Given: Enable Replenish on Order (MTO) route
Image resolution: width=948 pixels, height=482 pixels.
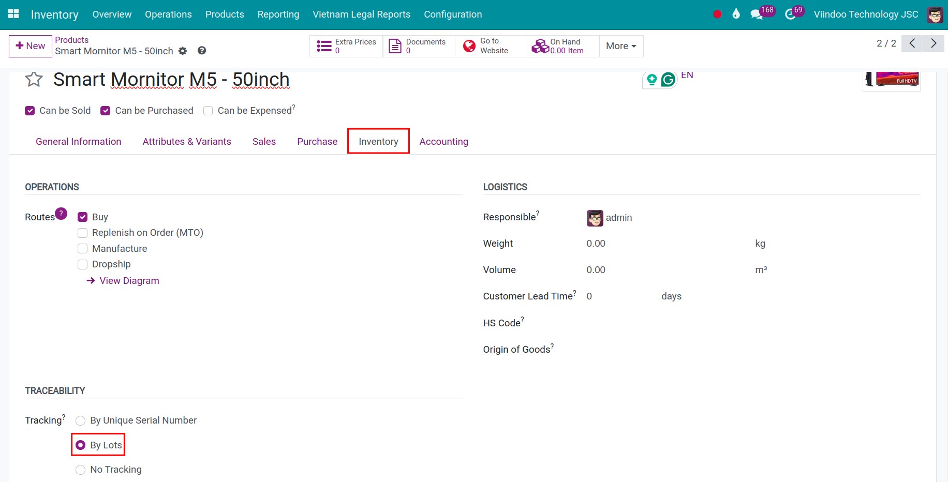Looking at the screenshot, I should tap(82, 233).
